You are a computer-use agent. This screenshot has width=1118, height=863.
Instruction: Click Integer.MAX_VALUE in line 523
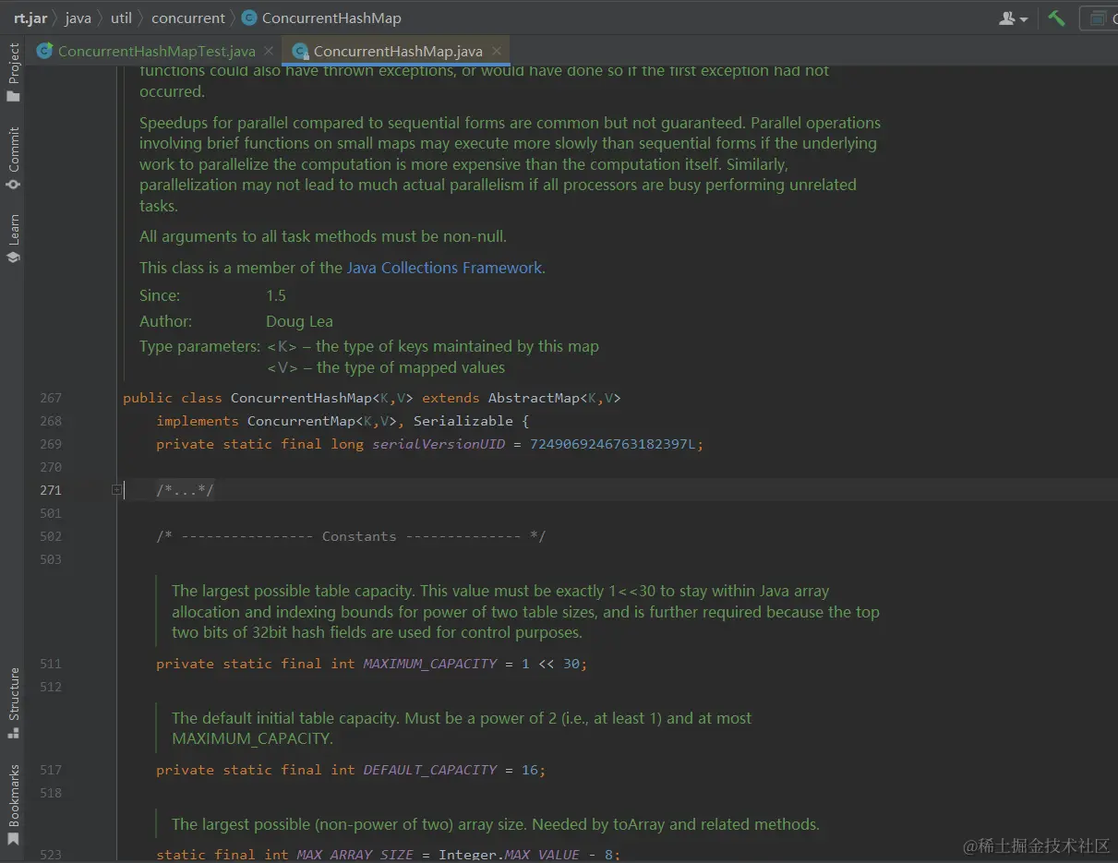[509, 855]
